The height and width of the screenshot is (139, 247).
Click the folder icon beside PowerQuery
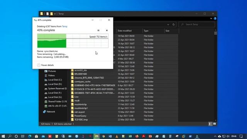(x=72, y=116)
